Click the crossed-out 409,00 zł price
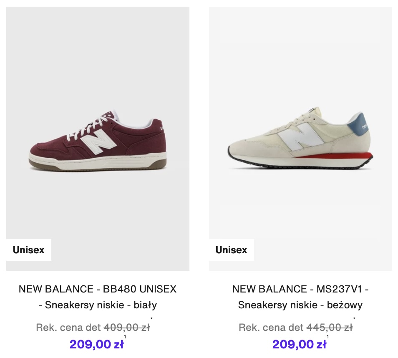 [x=127, y=328]
